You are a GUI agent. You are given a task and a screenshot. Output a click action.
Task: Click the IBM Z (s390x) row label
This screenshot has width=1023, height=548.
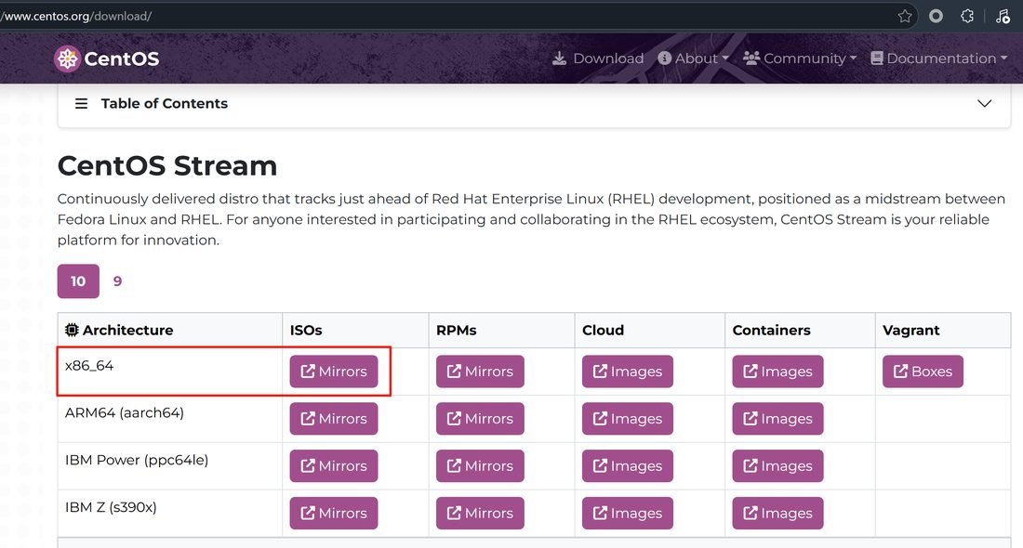[x=111, y=508]
